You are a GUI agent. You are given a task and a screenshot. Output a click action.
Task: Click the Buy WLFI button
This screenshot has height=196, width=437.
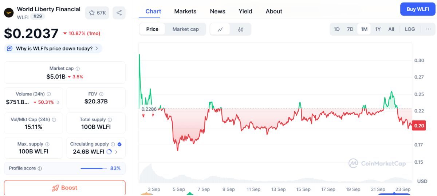417,9
